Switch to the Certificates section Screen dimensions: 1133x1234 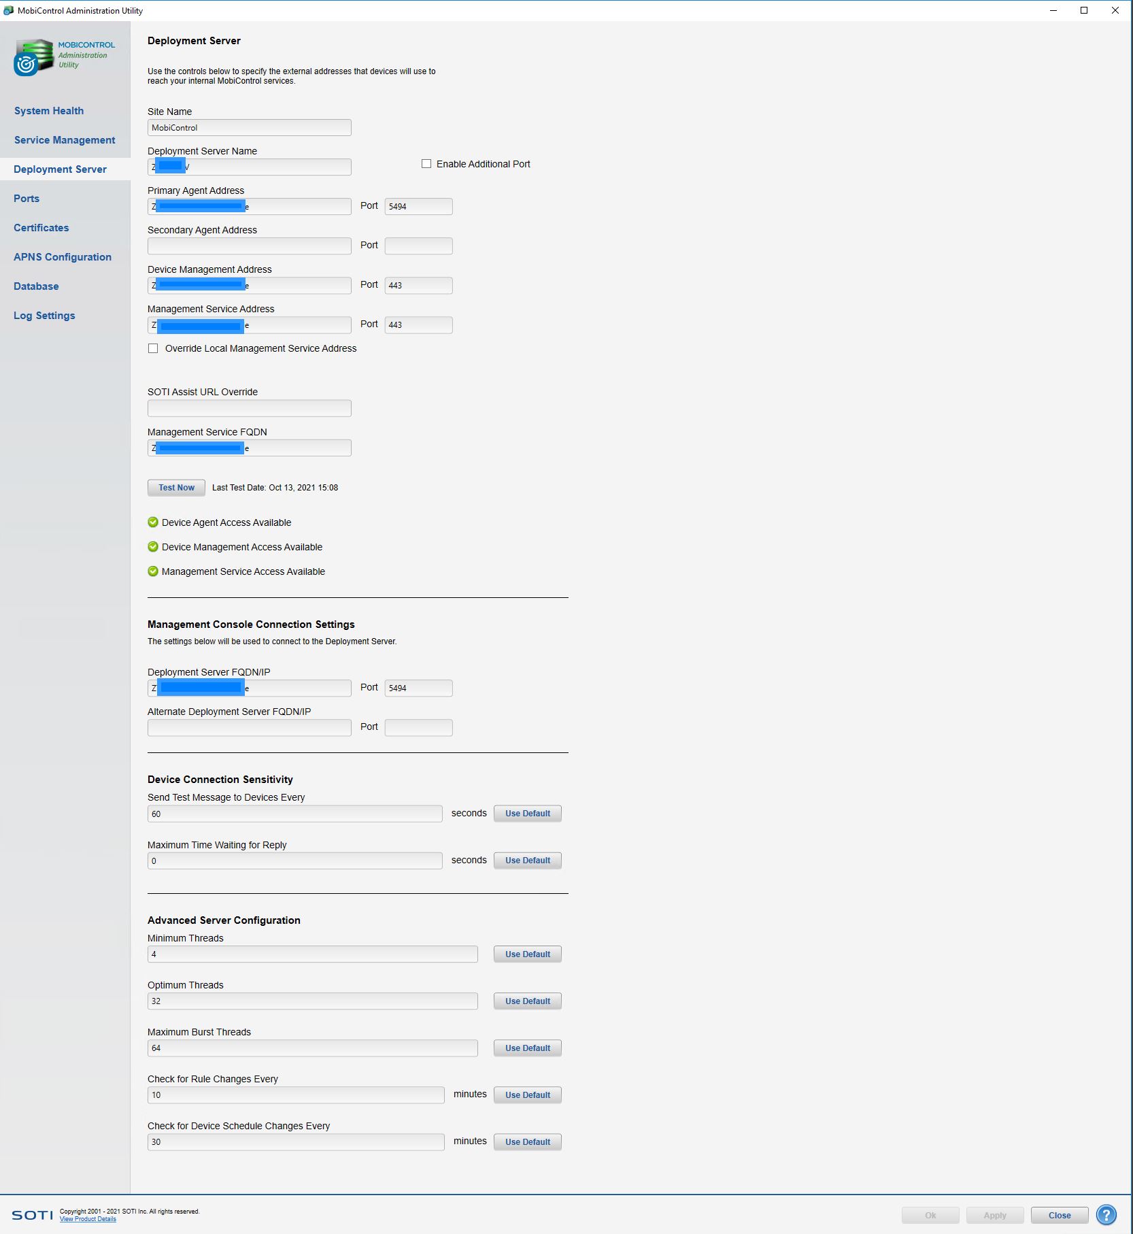[41, 228]
